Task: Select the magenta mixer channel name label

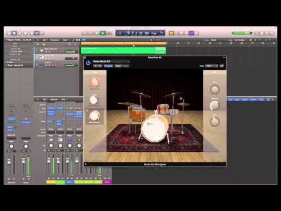Action: point(107,182)
